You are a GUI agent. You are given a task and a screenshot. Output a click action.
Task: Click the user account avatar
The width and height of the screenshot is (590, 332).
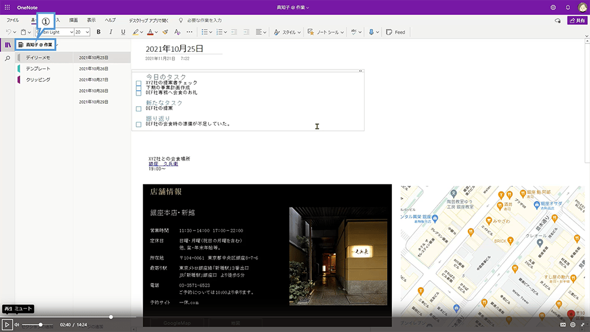pos(582,7)
